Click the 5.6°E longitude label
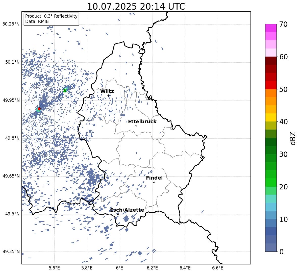Image resolution: width=299 pixels, height=273 pixels. [x=54, y=268]
